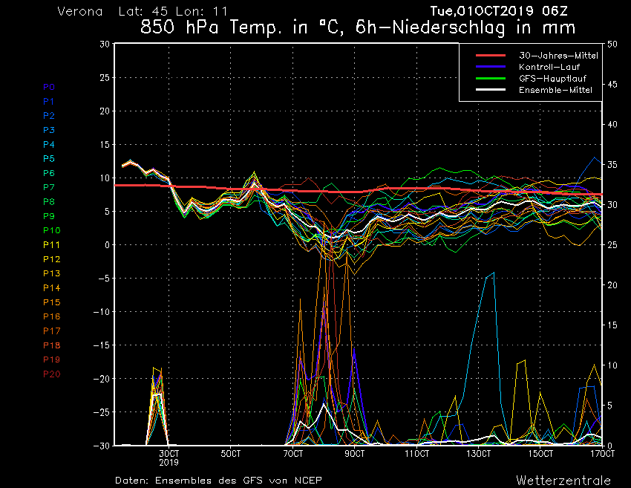Select ensemble member label P17
This screenshot has height=488, width=631.
click(51, 331)
